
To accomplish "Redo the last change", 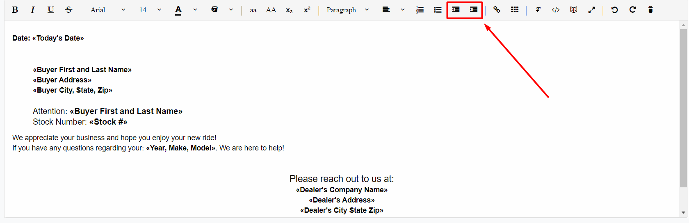I will [x=632, y=10].
